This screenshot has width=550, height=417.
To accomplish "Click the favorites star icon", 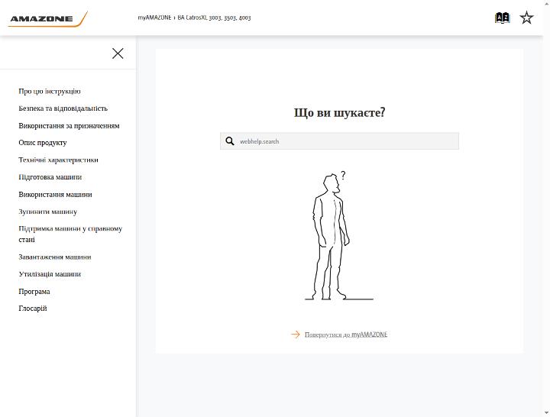I will point(526,18).
